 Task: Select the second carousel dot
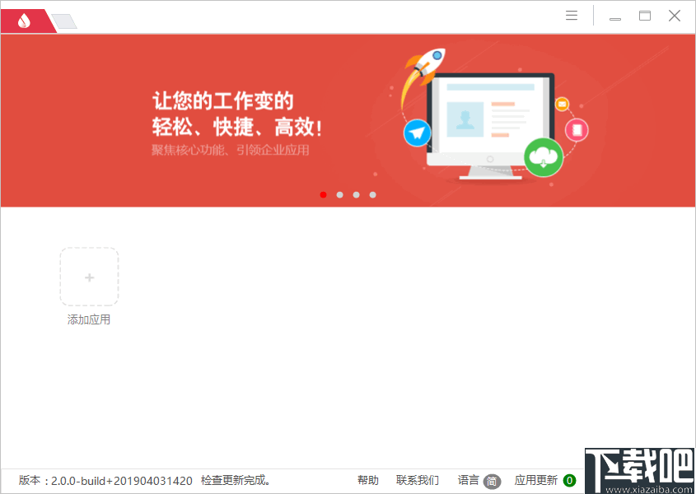click(x=339, y=194)
